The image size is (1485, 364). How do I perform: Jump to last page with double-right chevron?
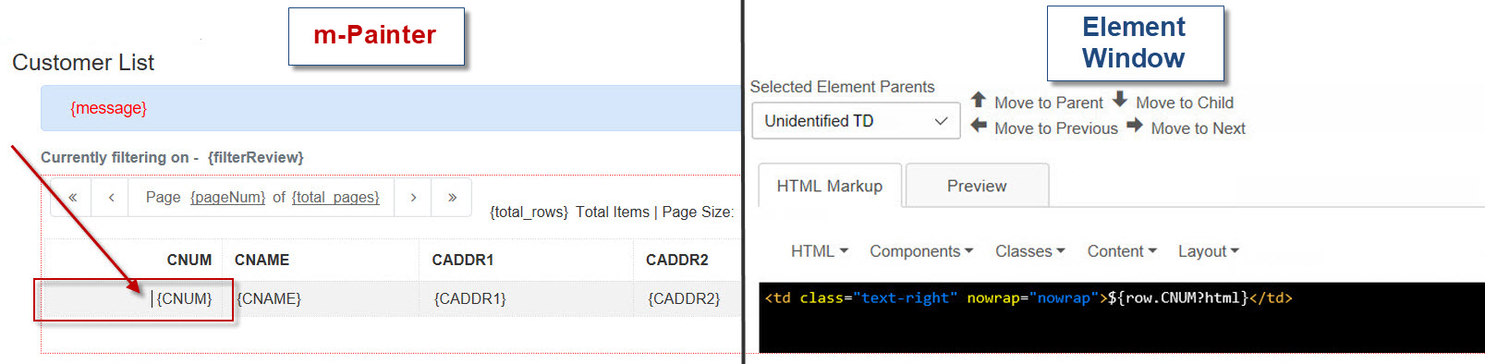pos(452,198)
